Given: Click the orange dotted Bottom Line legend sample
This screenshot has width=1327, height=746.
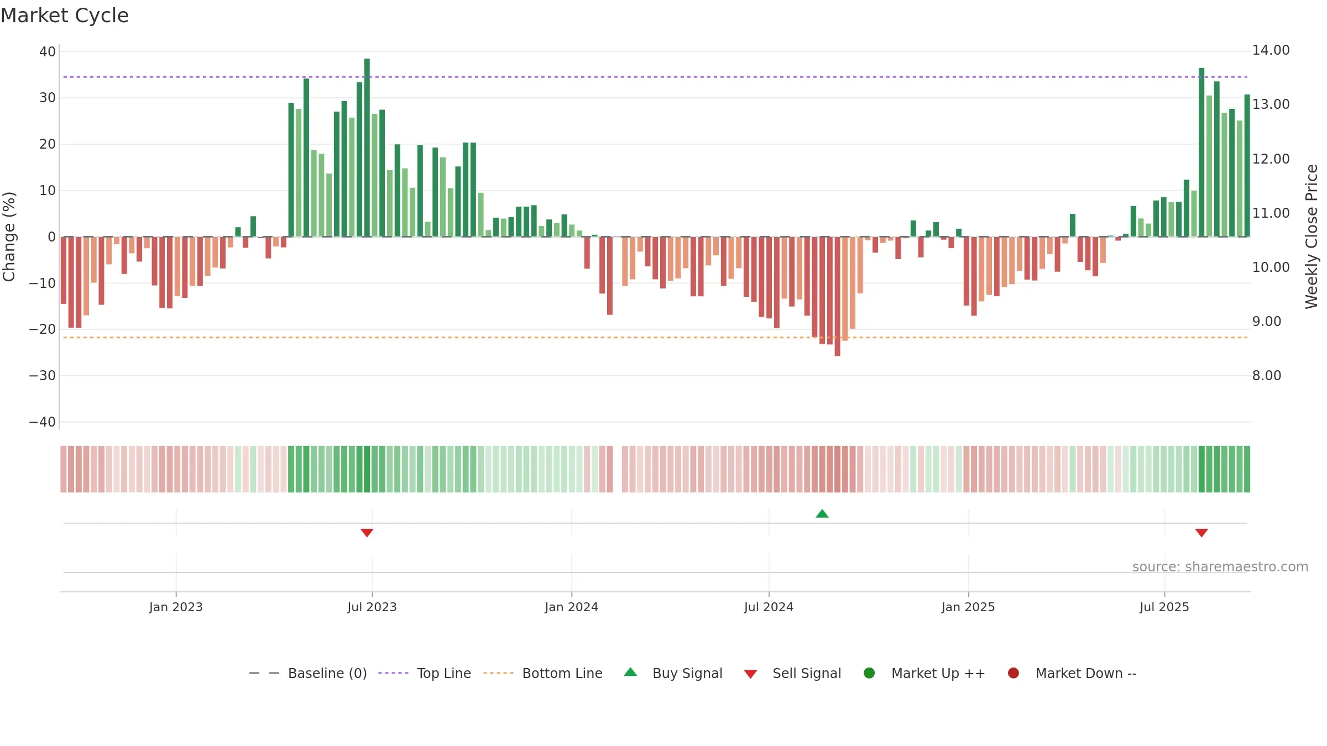Looking at the screenshot, I should 498,673.
